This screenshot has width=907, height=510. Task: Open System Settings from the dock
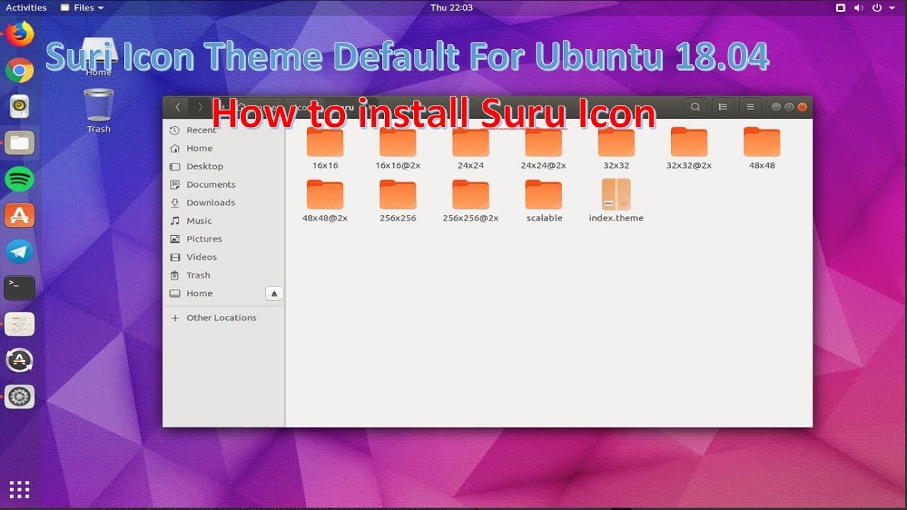(x=19, y=397)
